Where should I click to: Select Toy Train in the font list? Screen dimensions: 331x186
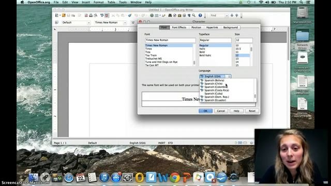coord(169,55)
